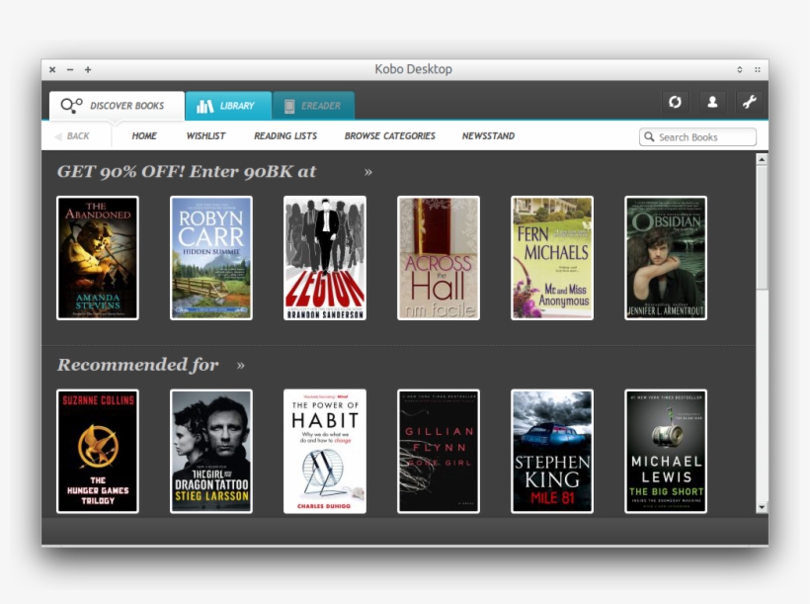Open the user account icon
Viewport: 810px width, 604px height.
coord(711,102)
